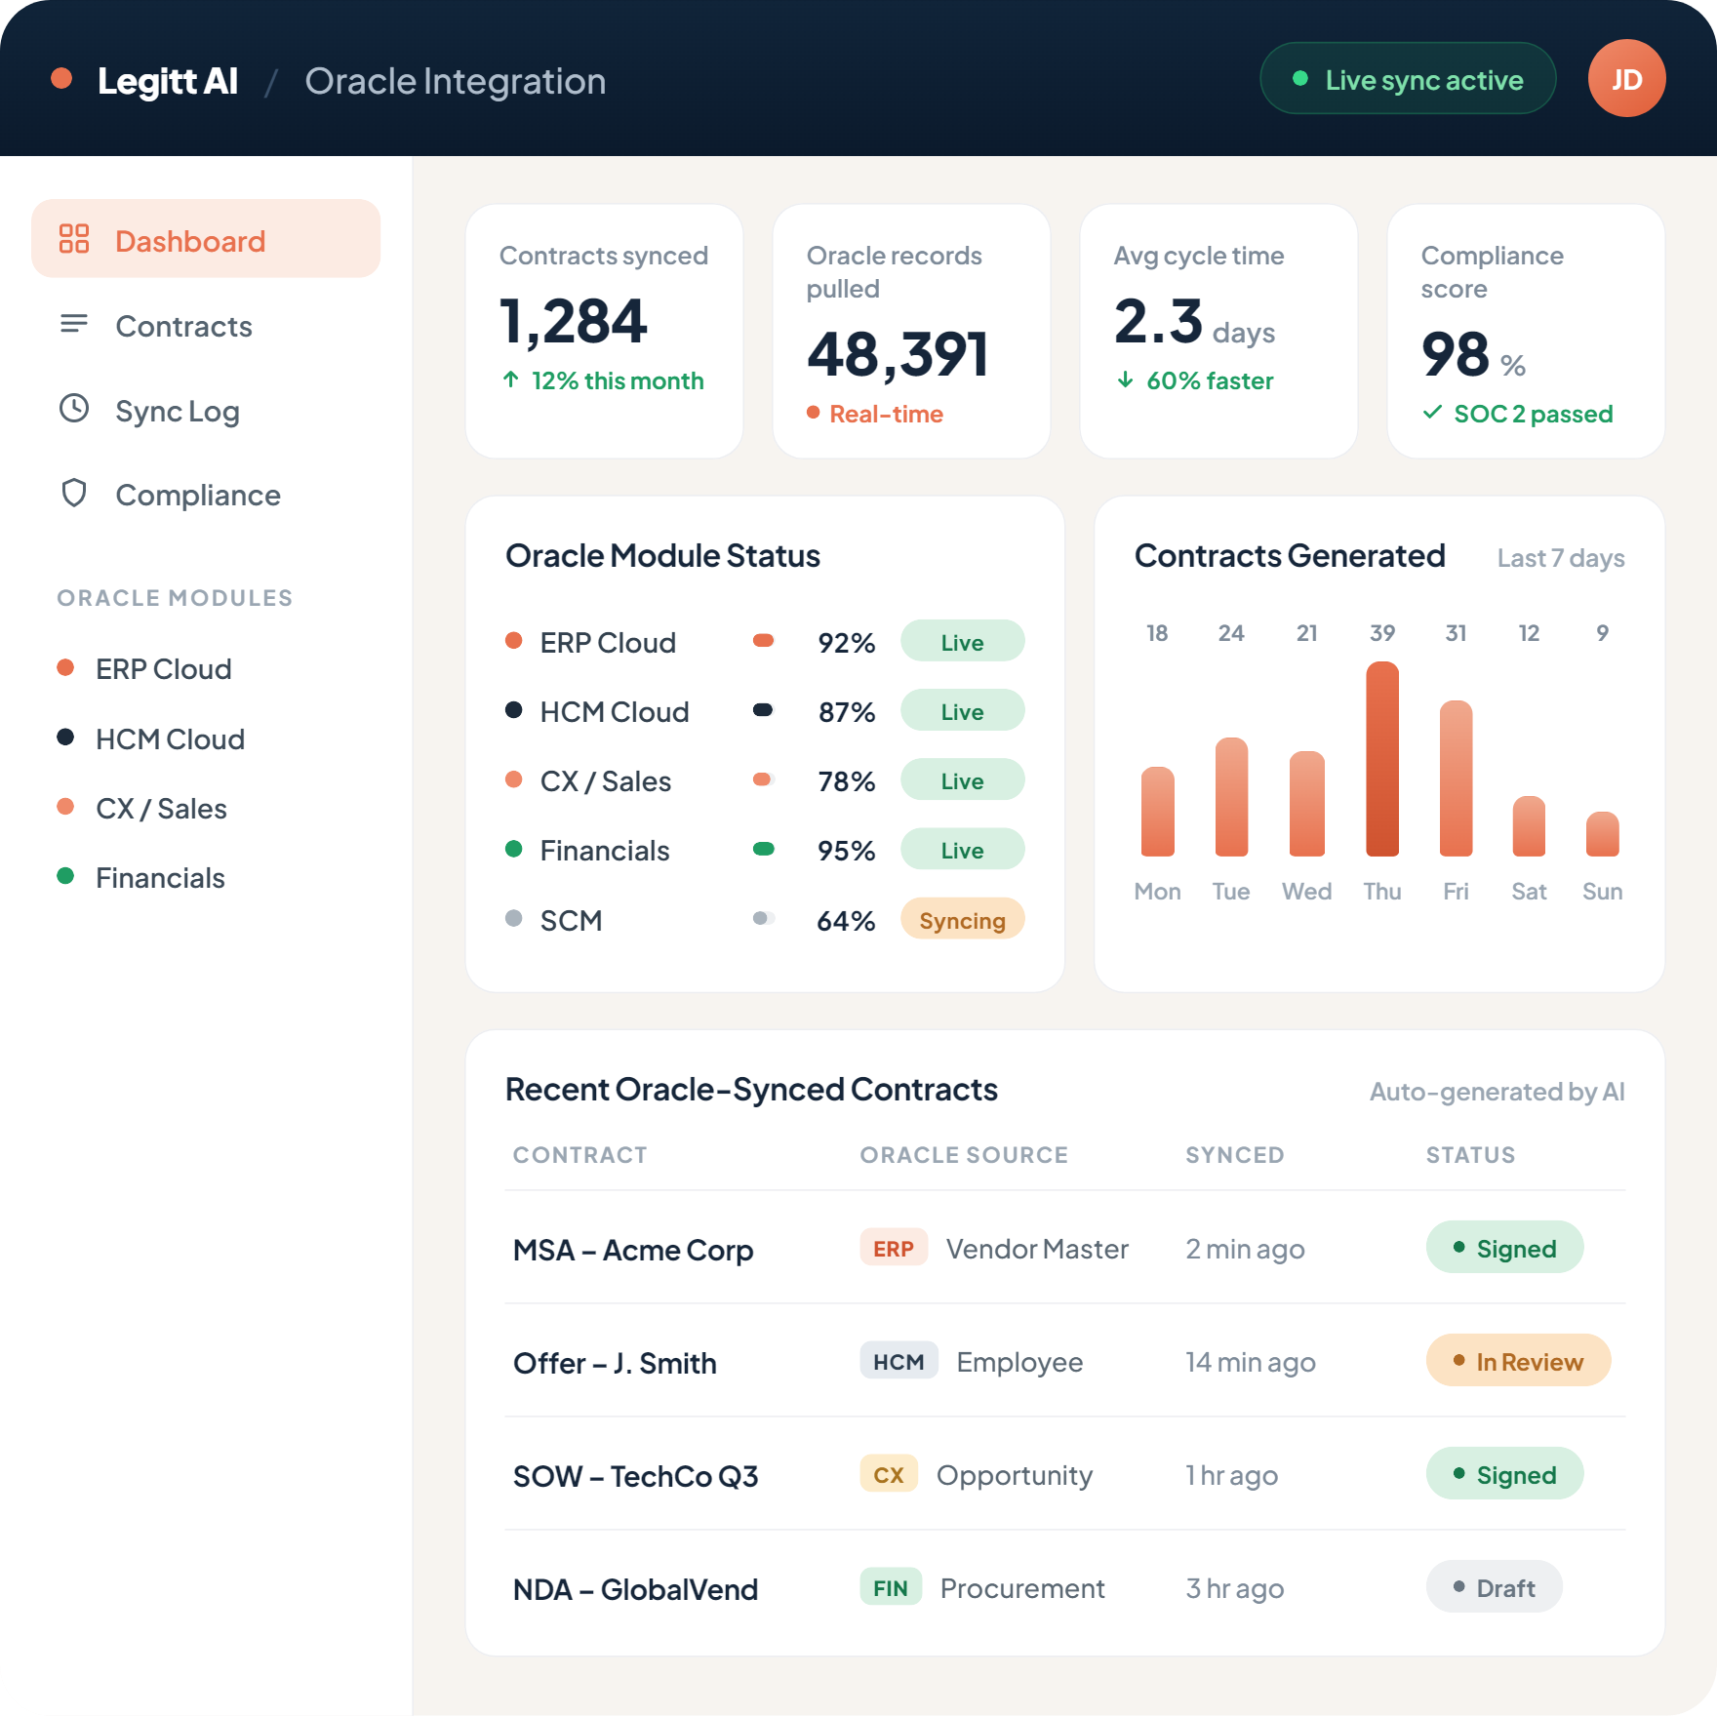This screenshot has width=1717, height=1717.
Task: Click the Financials 95% progress bar
Action: tap(764, 849)
